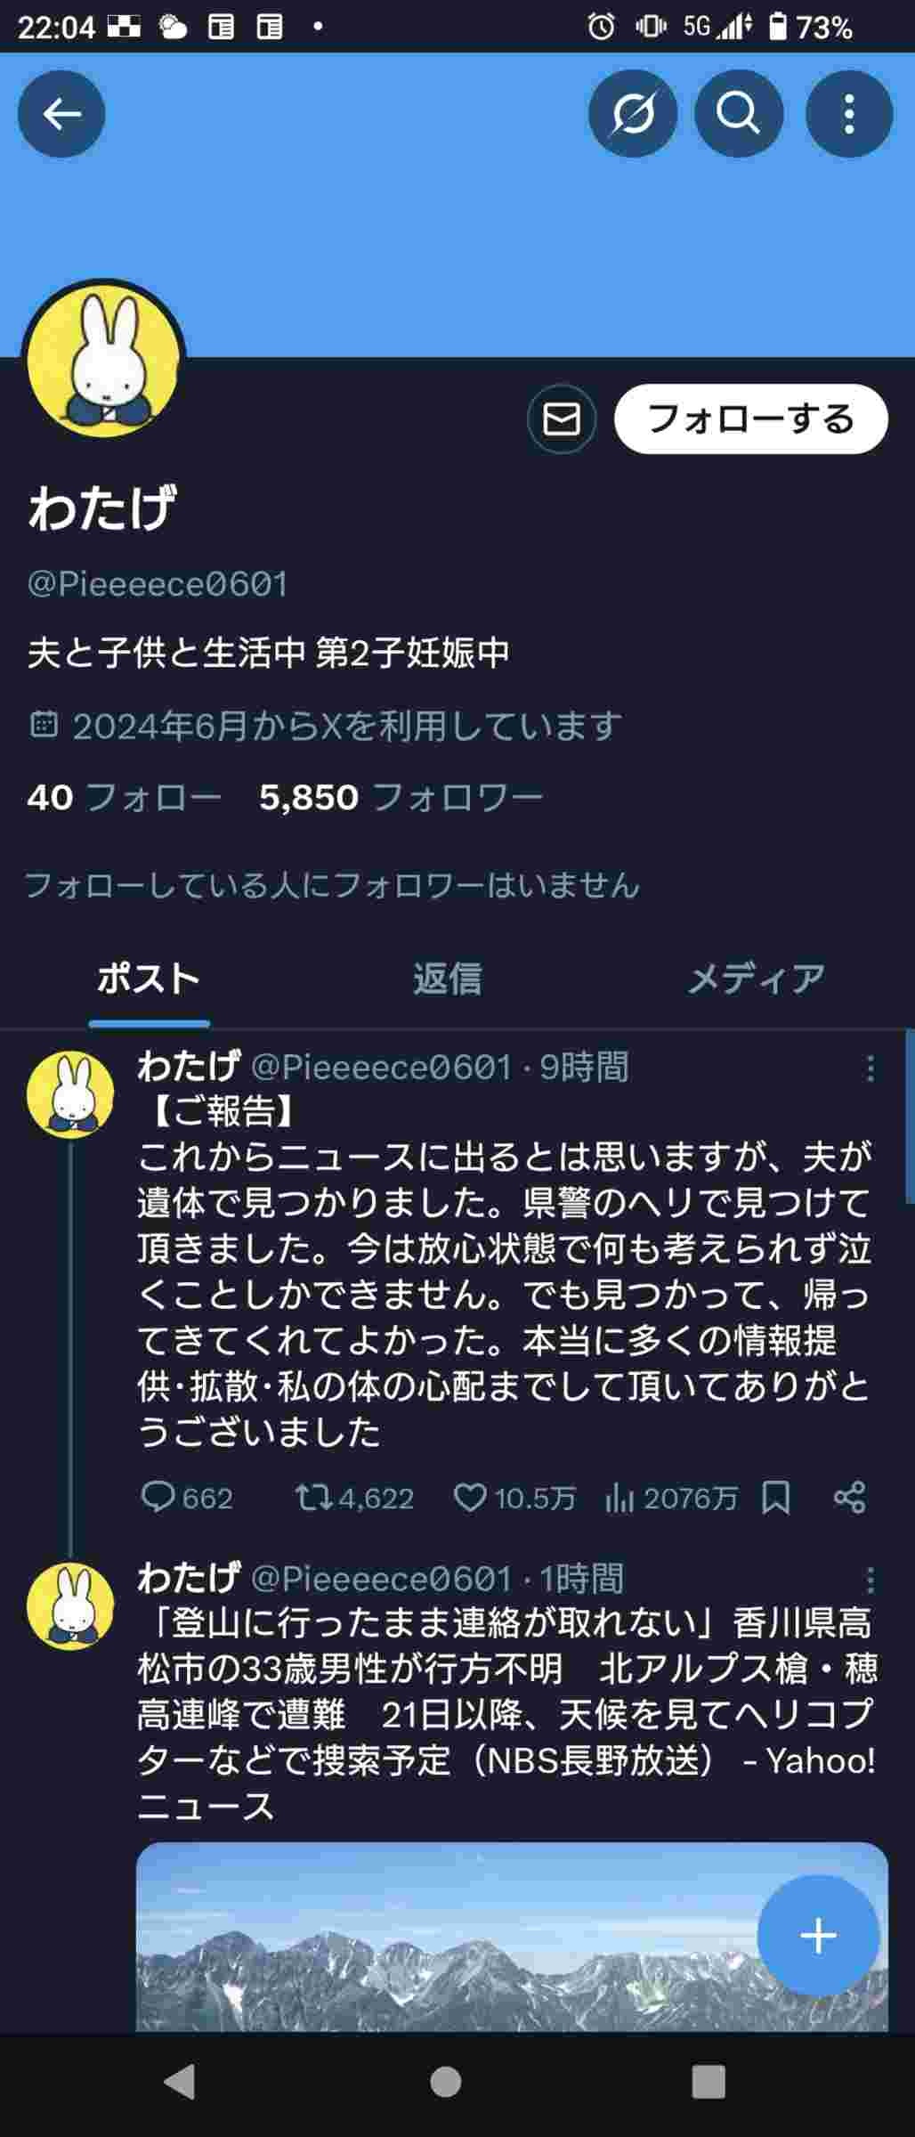Open direct message envelope icon

561,418
